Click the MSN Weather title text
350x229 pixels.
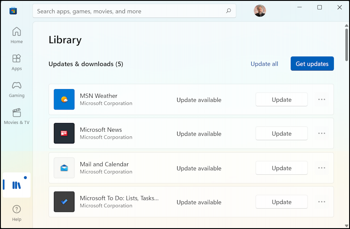pos(98,96)
